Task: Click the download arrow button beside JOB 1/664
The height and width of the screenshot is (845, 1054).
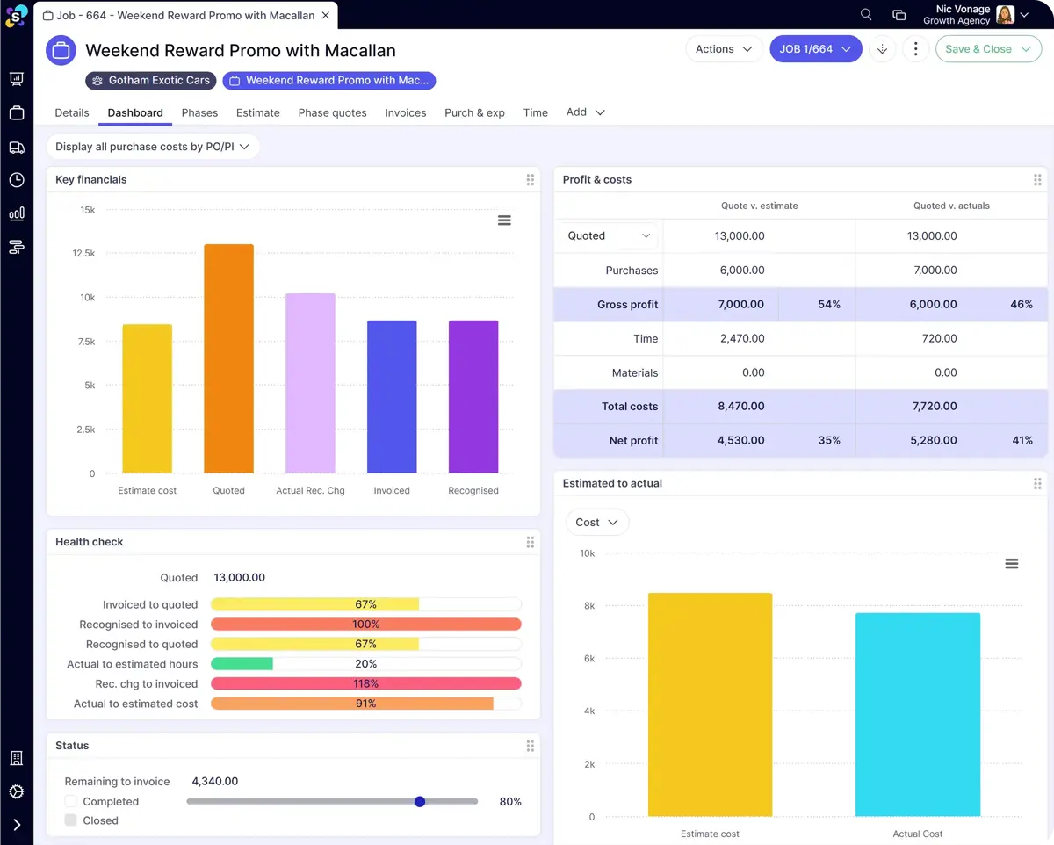Action: [x=882, y=49]
